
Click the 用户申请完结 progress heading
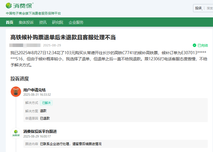tap(34, 90)
